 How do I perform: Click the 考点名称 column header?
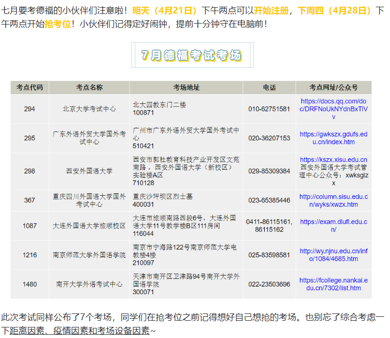(x=89, y=88)
